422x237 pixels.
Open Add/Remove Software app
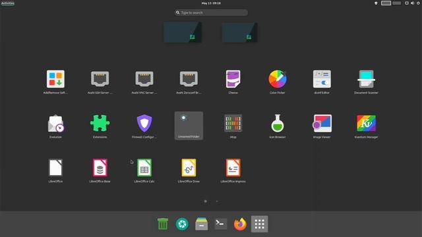click(55, 82)
